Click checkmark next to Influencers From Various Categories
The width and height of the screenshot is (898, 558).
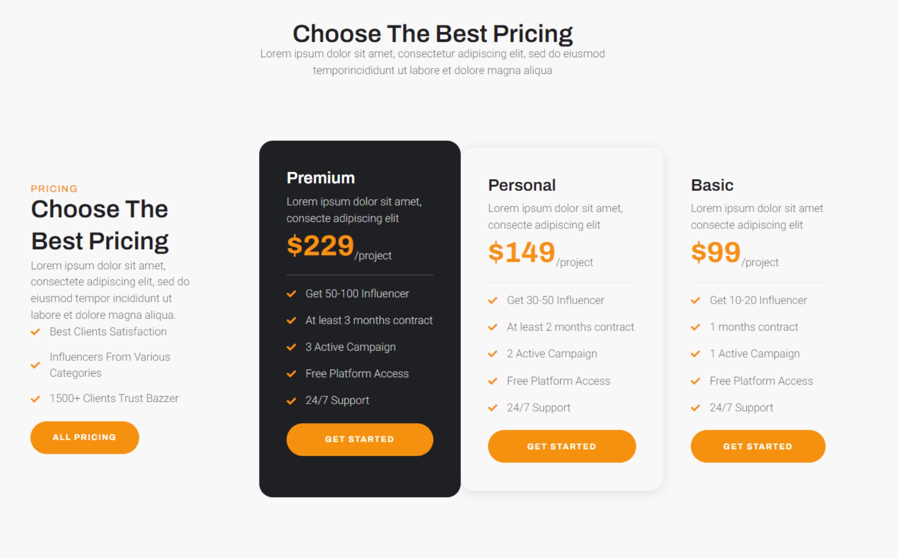tap(35, 365)
